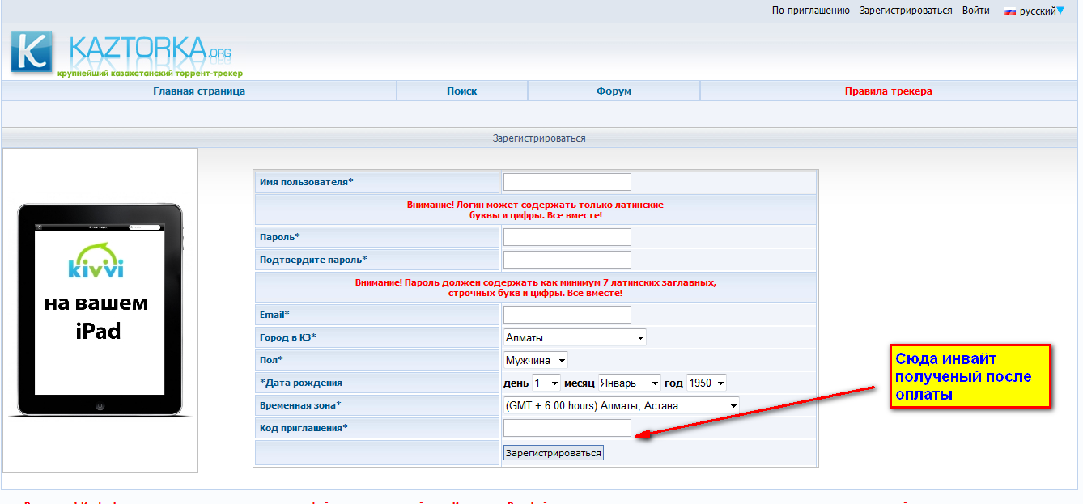Click the Код приглашения input field

567,428
